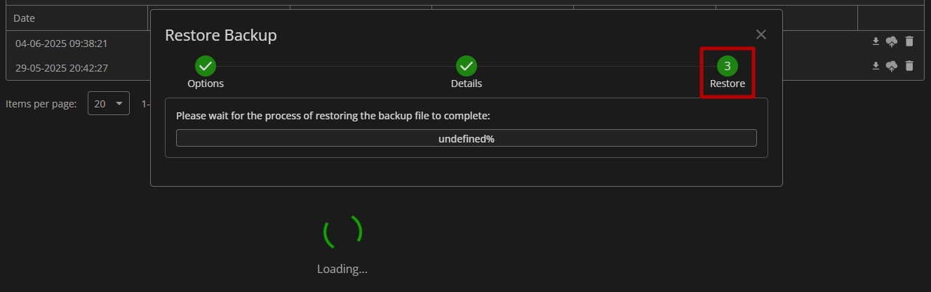Delete the 04-06-2025 09:38:21 backup
The image size is (931, 292).
pos(909,41)
